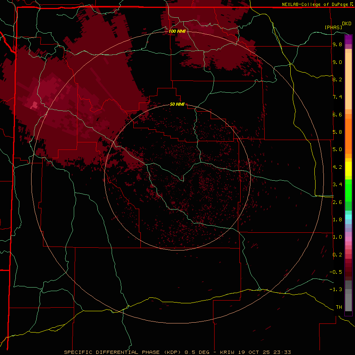Select the 6.6 value on color scale
The image size is (355, 355).
pos(337,114)
